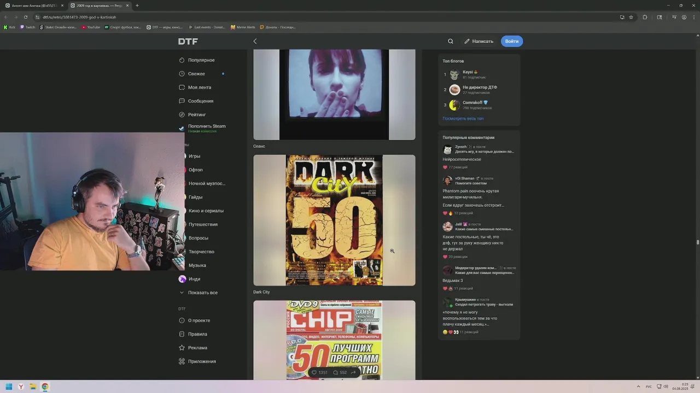Open the Инди topic

click(x=194, y=279)
